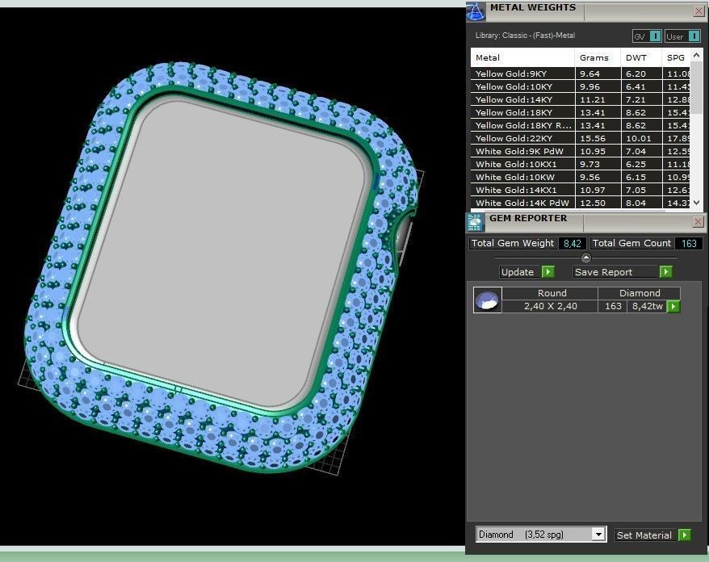Image resolution: width=709 pixels, height=562 pixels.
Task: Click the Round shape cell
Action: (x=550, y=293)
